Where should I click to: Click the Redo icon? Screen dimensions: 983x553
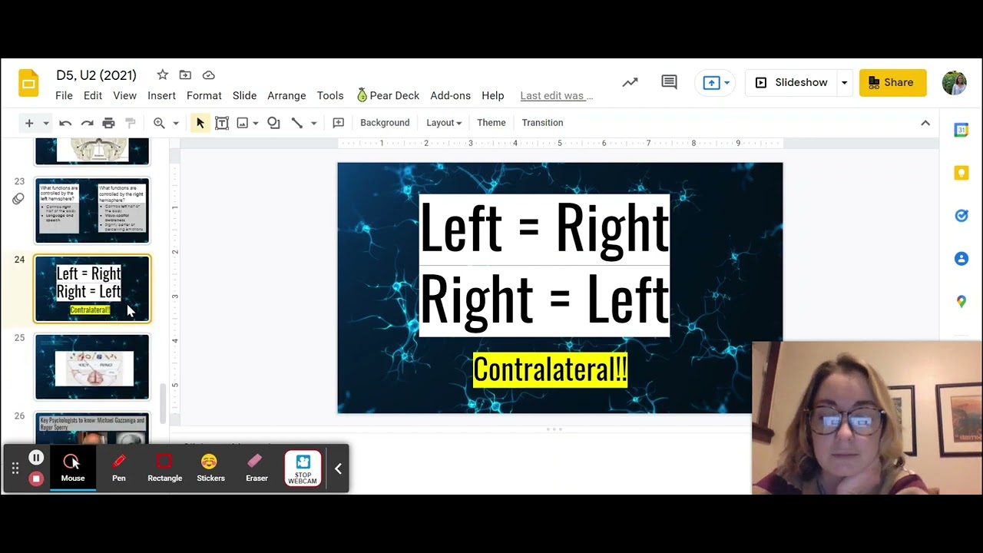coord(87,123)
